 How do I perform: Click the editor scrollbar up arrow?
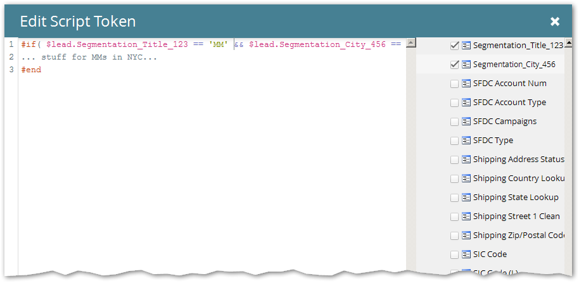(x=410, y=44)
